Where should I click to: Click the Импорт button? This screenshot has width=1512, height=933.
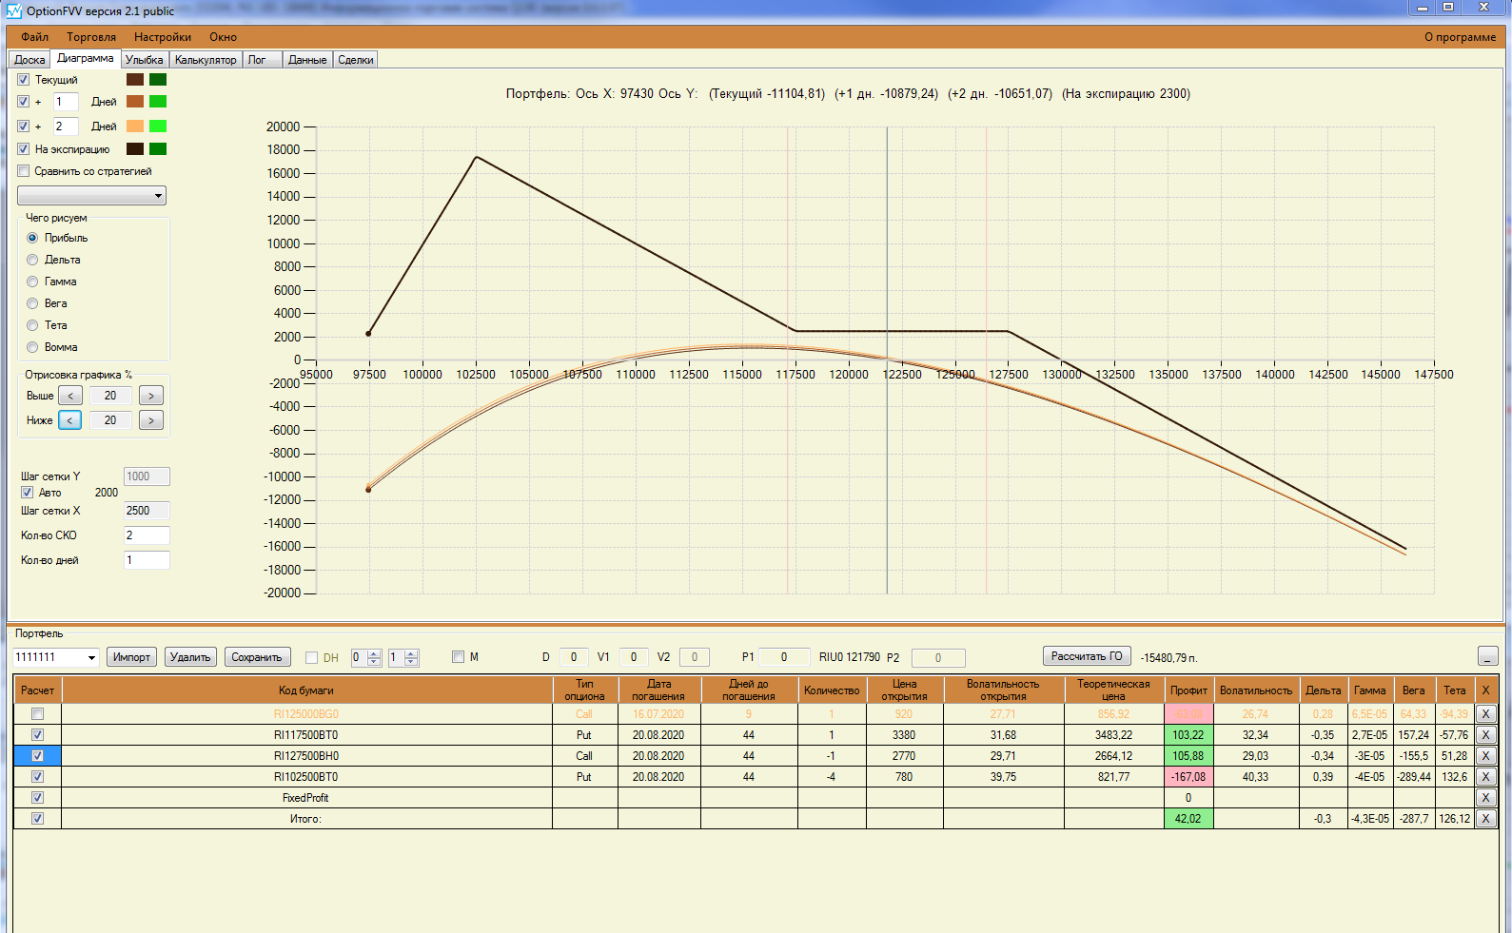[x=131, y=657]
